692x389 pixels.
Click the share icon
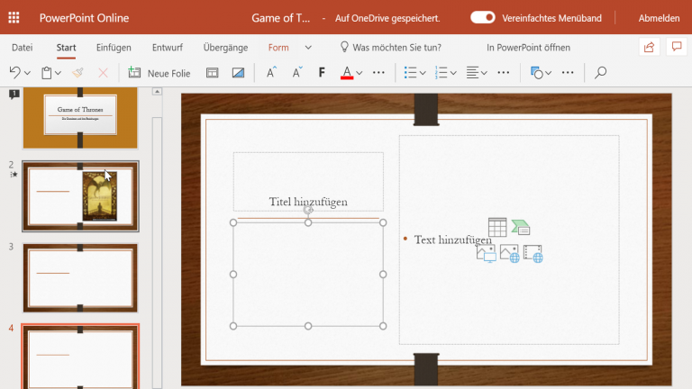(x=649, y=48)
